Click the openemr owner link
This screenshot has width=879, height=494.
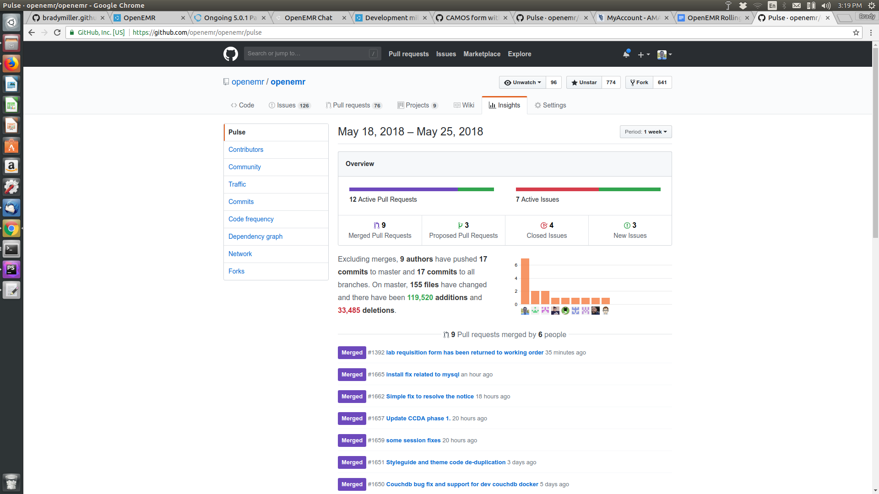248,82
